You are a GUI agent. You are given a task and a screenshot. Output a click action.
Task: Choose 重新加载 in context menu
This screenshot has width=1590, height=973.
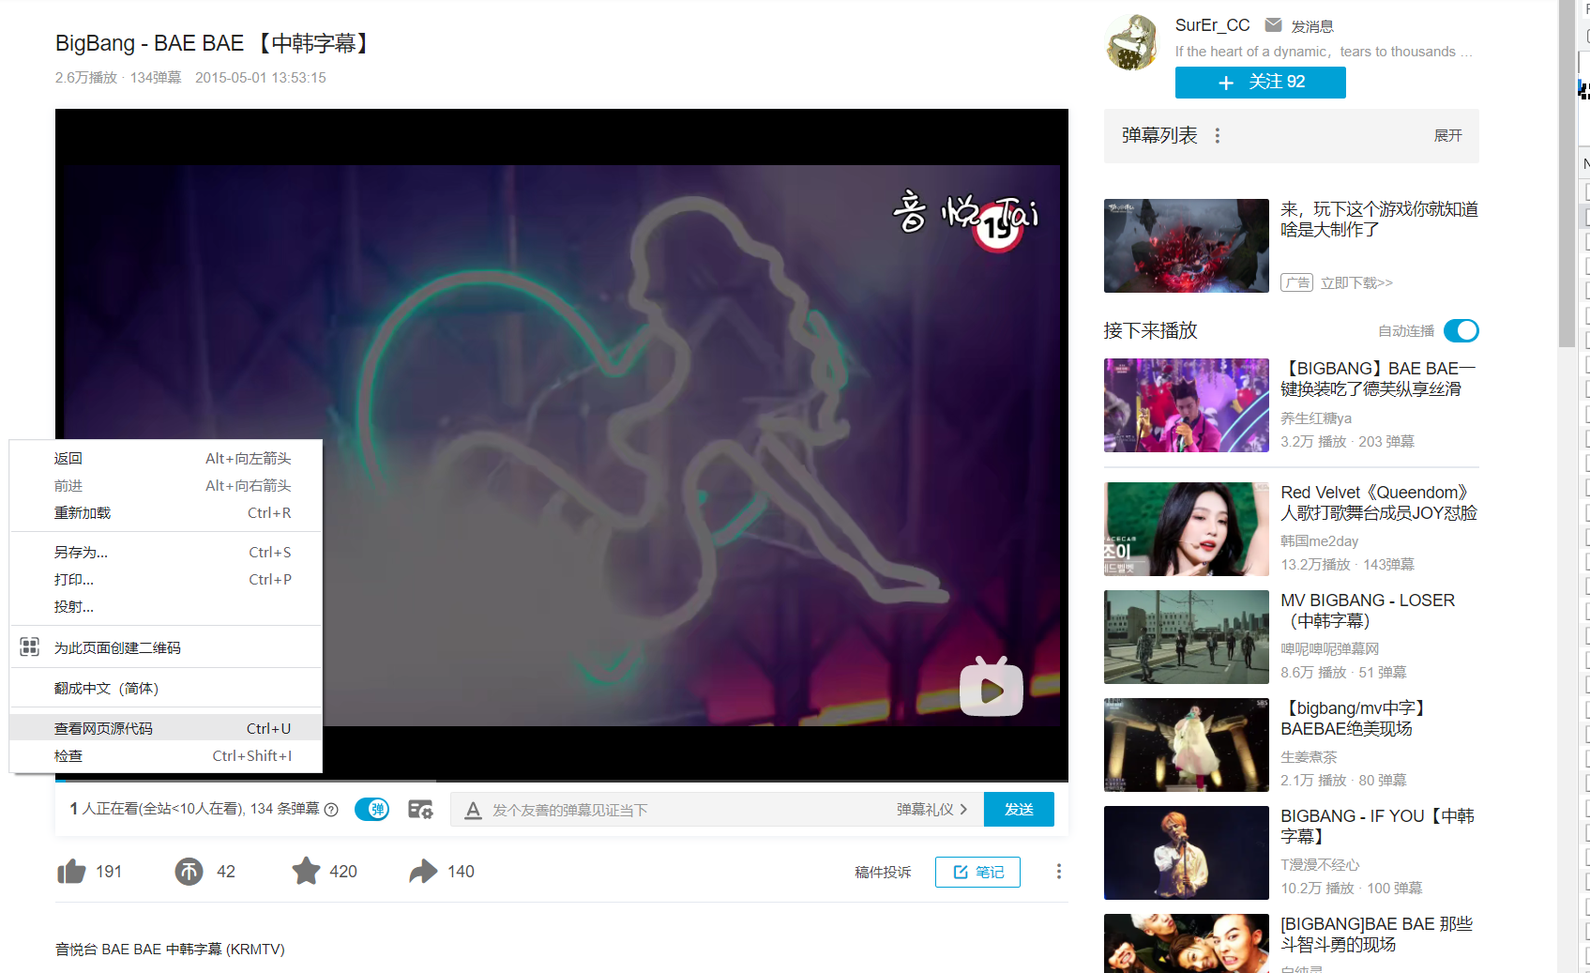click(x=166, y=512)
